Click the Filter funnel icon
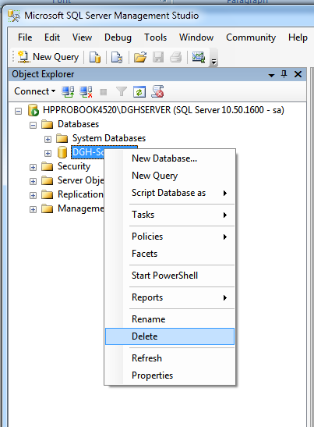The image size is (314, 427). tap(122, 91)
